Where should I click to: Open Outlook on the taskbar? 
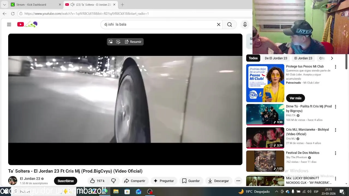(139, 192)
